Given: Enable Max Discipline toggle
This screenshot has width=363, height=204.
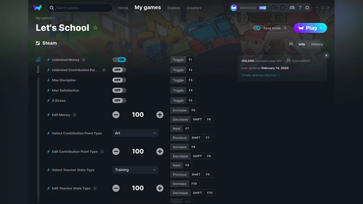Looking at the screenshot, I should click(x=119, y=80).
